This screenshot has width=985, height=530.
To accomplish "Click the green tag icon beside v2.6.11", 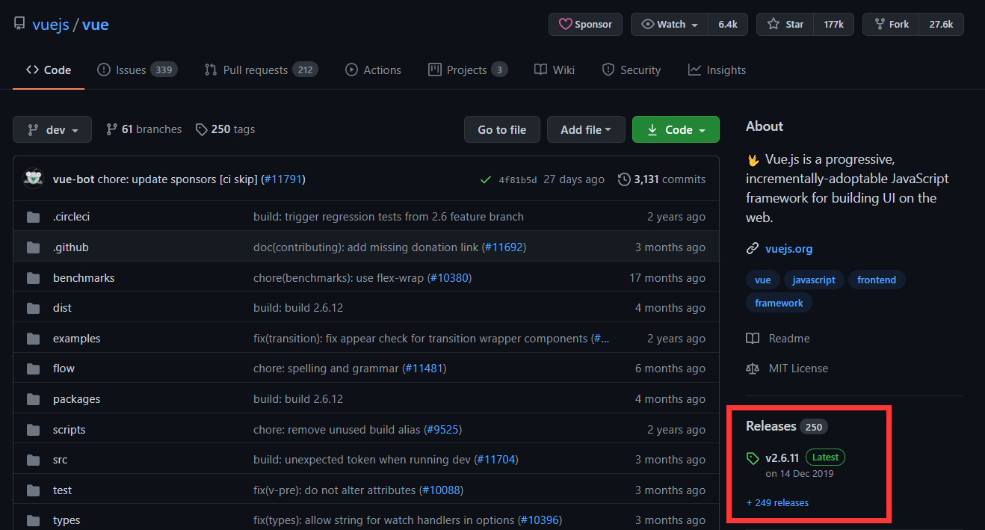I will pos(753,458).
